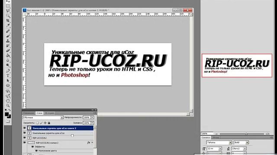Screen dimensions: 277x155
Task: Open the Заливка fill slider arrow
Action: 92,123
